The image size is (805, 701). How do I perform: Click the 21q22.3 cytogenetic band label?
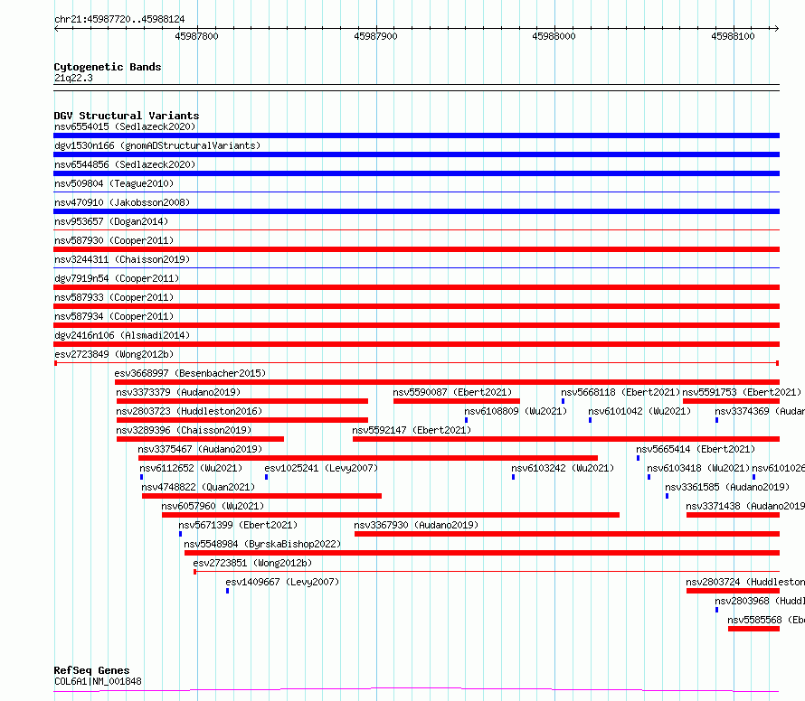click(73, 78)
